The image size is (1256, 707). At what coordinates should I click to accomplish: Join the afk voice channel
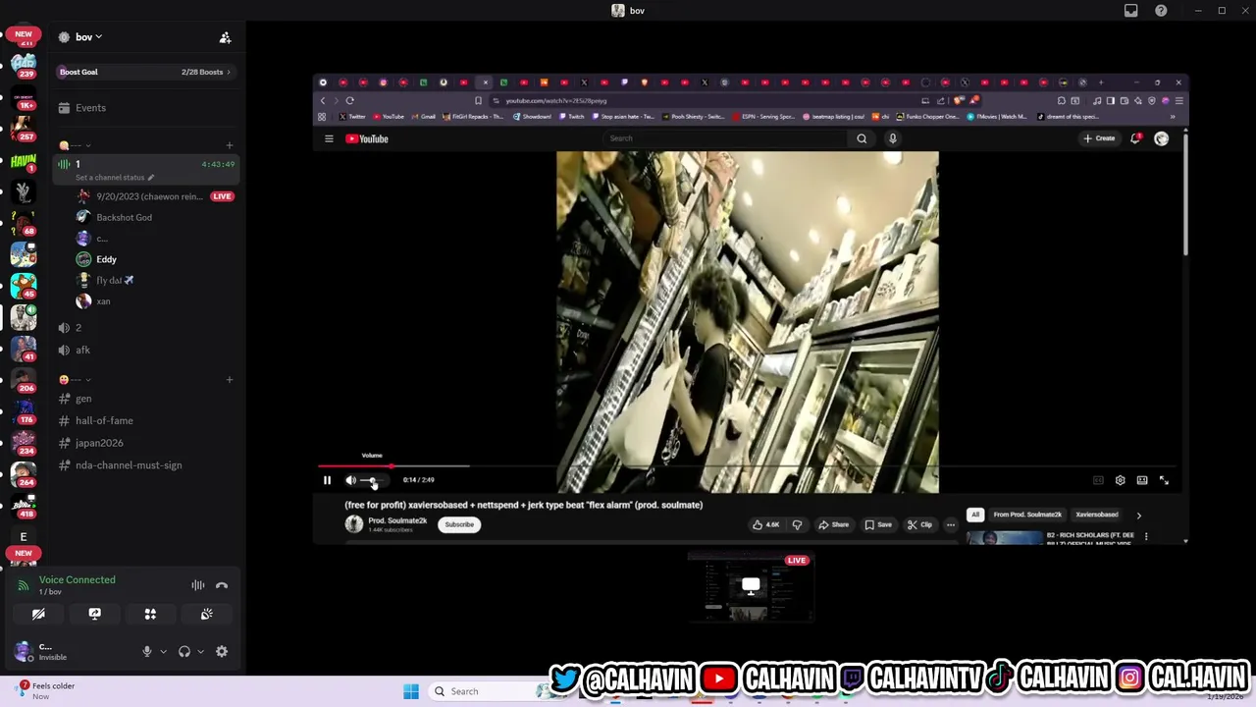[145, 350]
